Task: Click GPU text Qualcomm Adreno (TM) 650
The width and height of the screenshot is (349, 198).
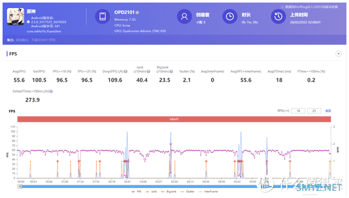Action: (x=140, y=31)
